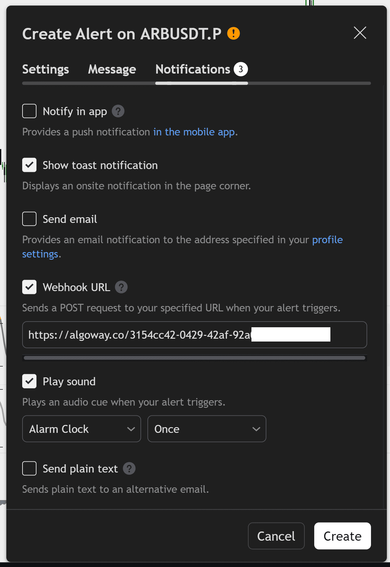Uncheck the Play sound checkbox
390x567 pixels.
coord(29,381)
